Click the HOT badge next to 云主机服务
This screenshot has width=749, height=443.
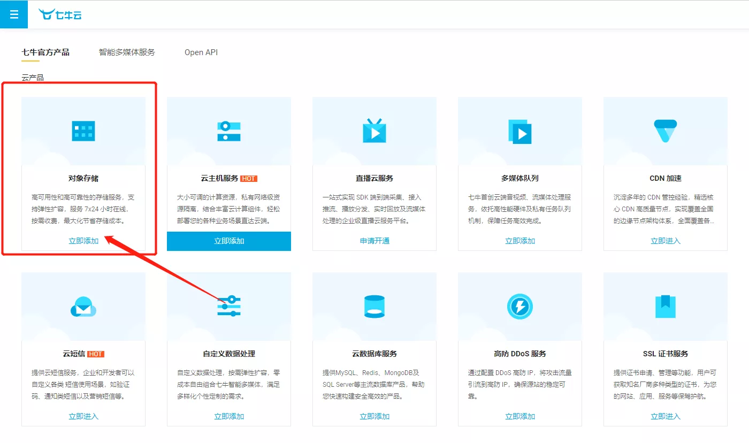click(249, 178)
